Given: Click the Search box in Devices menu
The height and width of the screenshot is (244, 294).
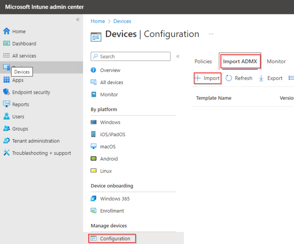Looking at the screenshot, I should 130,56.
